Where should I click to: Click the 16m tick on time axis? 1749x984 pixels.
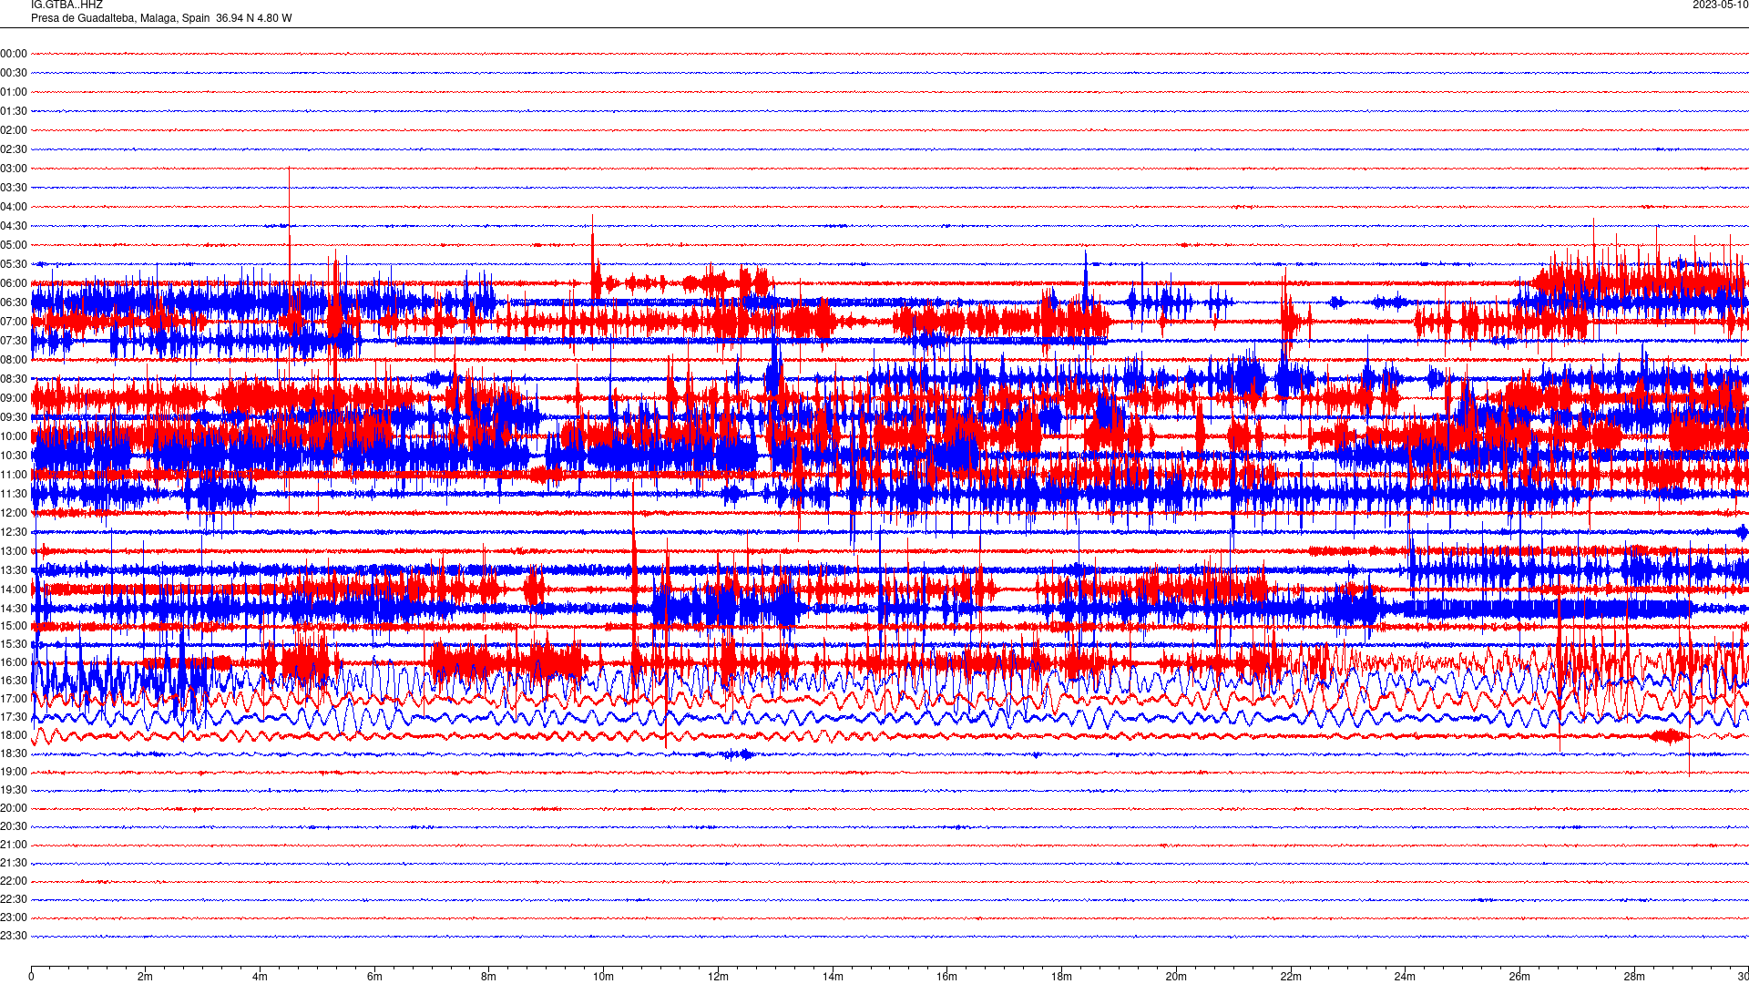pyautogui.click(x=947, y=977)
